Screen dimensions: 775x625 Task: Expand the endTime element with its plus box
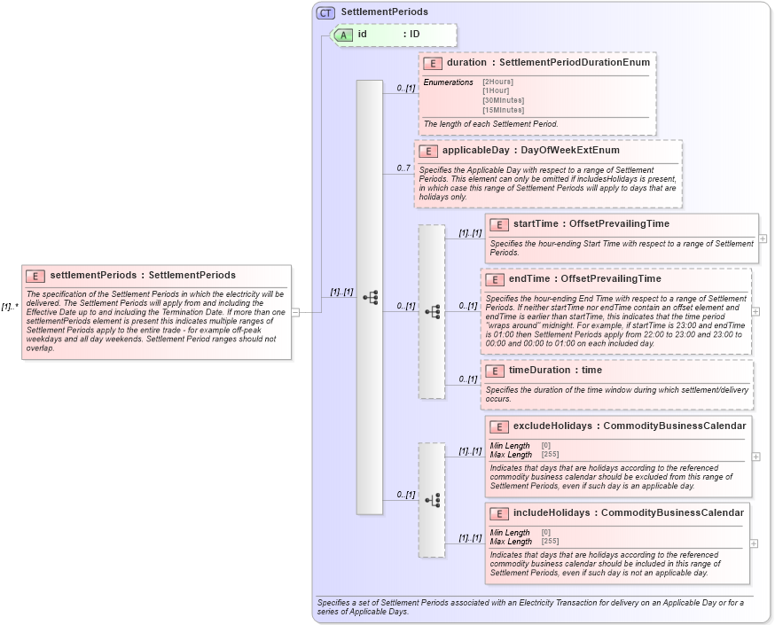pos(754,311)
